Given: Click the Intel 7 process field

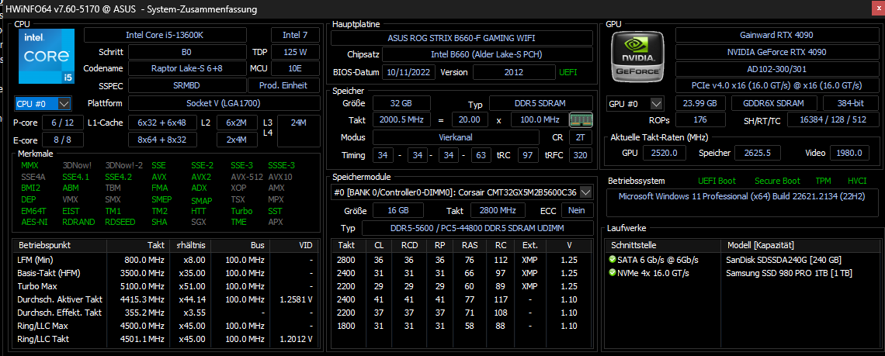Looking at the screenshot, I should click(295, 35).
